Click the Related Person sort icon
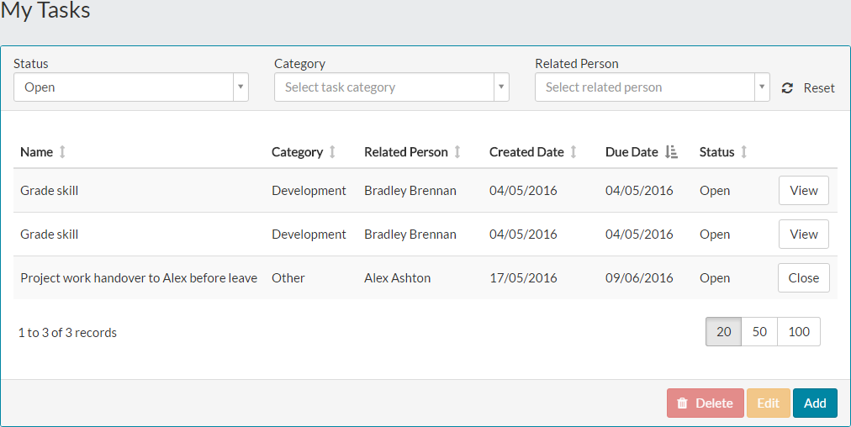 pyautogui.click(x=457, y=152)
